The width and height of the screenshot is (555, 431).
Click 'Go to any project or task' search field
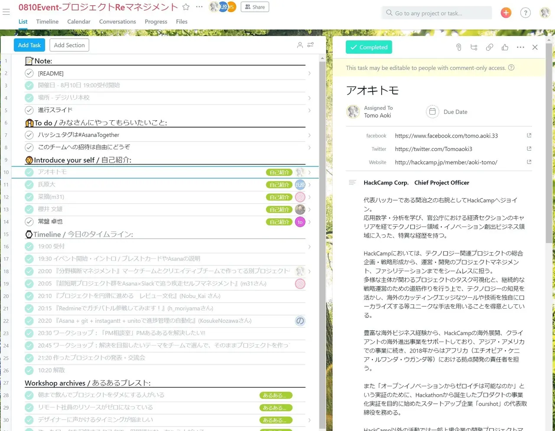[x=437, y=13]
